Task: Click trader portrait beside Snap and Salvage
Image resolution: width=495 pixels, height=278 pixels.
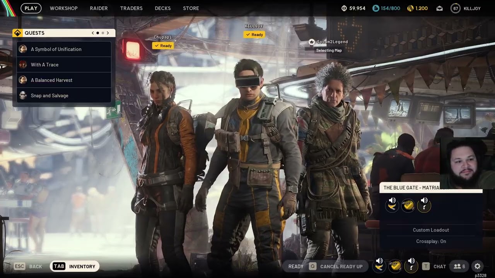Action: 23,95
